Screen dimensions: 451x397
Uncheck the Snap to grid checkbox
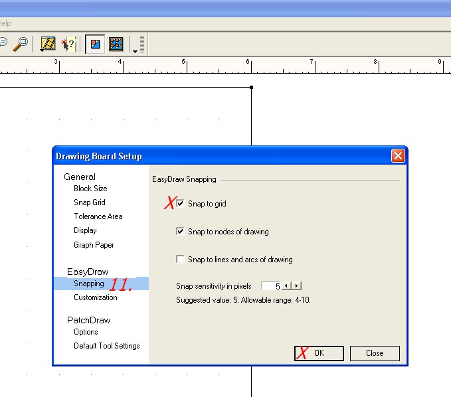[x=180, y=204]
